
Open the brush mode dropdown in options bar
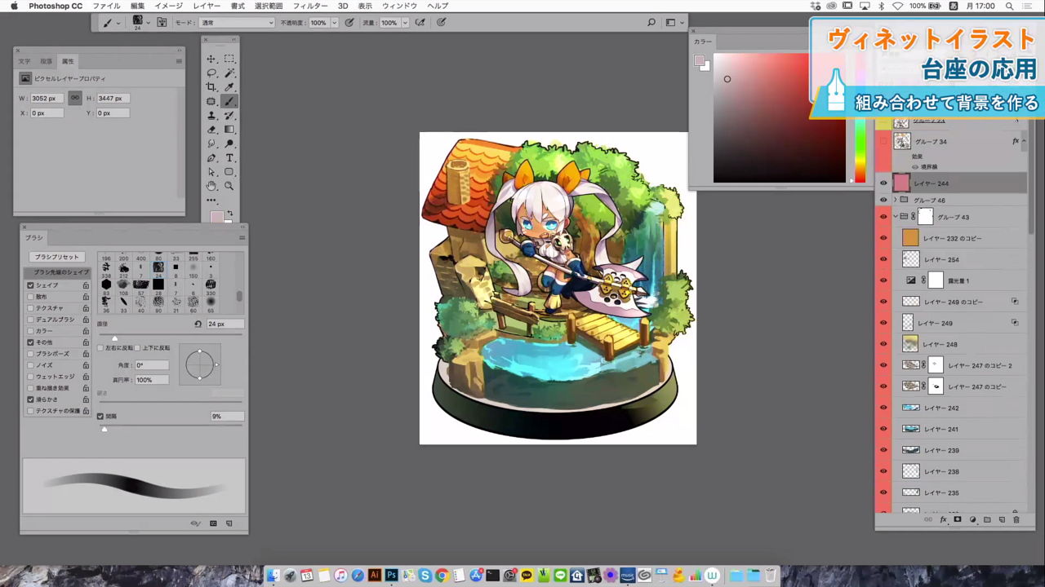(236, 23)
